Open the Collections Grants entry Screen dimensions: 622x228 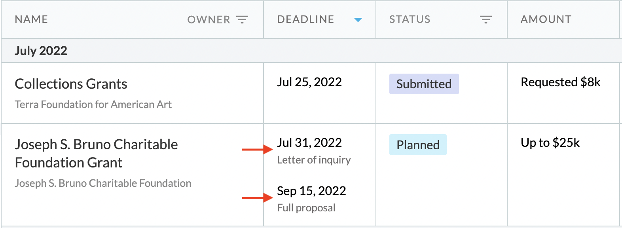(x=71, y=84)
